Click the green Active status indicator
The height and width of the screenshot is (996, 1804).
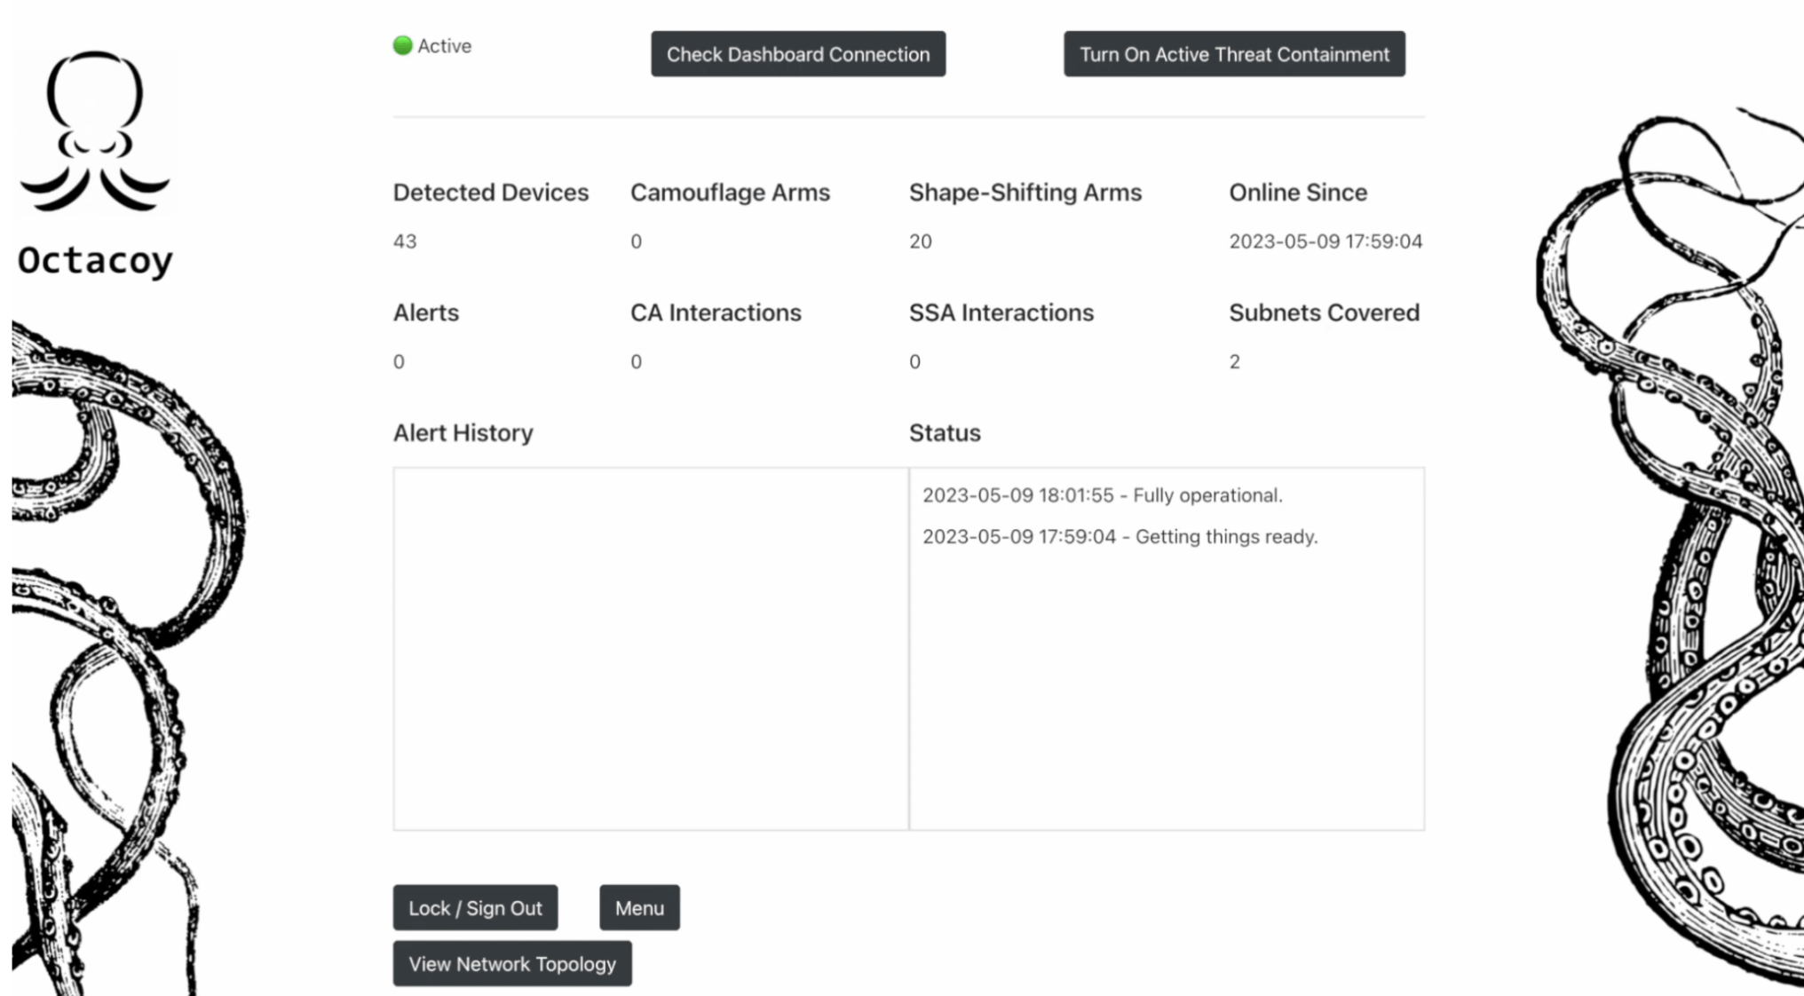click(404, 44)
